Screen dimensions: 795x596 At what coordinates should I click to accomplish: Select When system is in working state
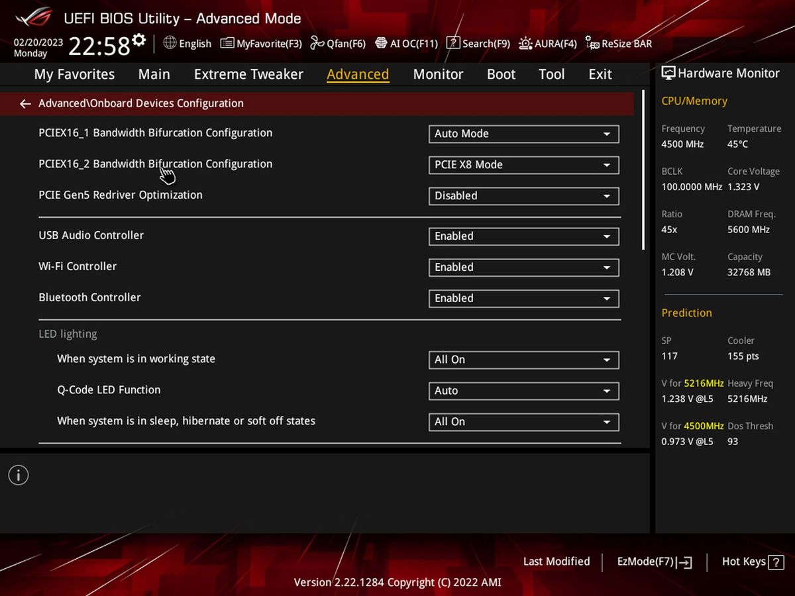click(136, 359)
